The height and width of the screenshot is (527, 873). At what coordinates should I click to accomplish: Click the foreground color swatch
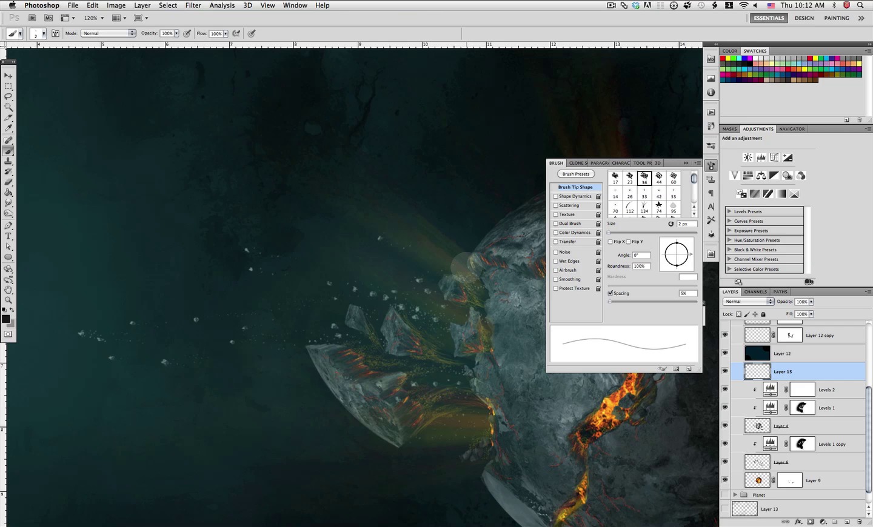pos(6,319)
